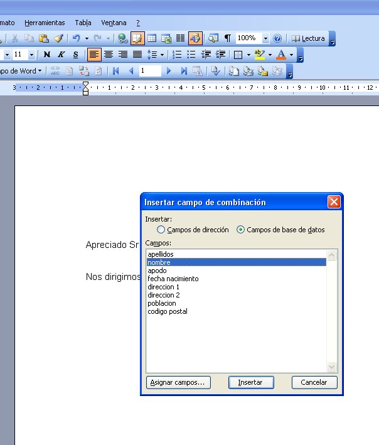Viewport: 379px width, 445px height.
Task: Click the Insert Table toolbar icon
Action: point(152,38)
